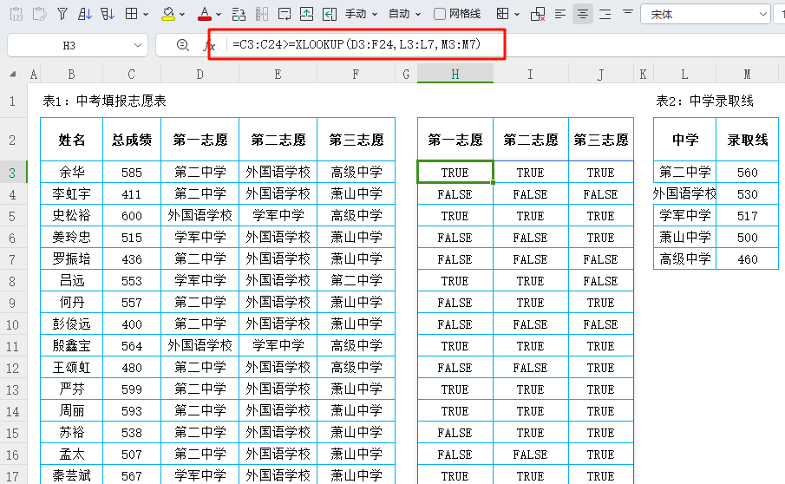Viewport: 785px width, 484px height.
Task: Click the 姓名 header cell
Action: (72, 140)
